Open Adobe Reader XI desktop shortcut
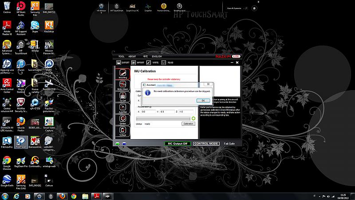 [x=7, y=28]
